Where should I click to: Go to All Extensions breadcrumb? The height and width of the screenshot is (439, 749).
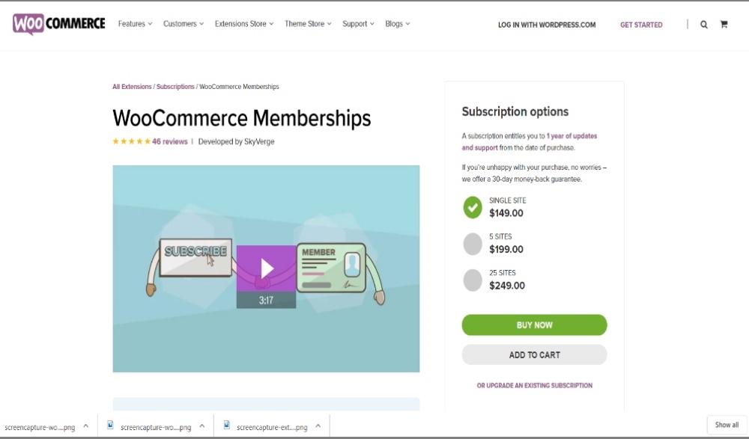click(132, 87)
